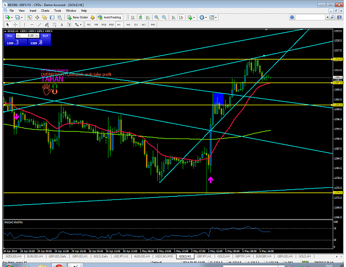Expand the Profiles dropdown arrow

tap(22, 17)
